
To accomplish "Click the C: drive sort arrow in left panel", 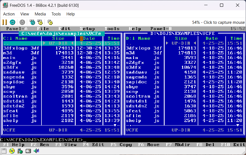I will tap(11, 38).
